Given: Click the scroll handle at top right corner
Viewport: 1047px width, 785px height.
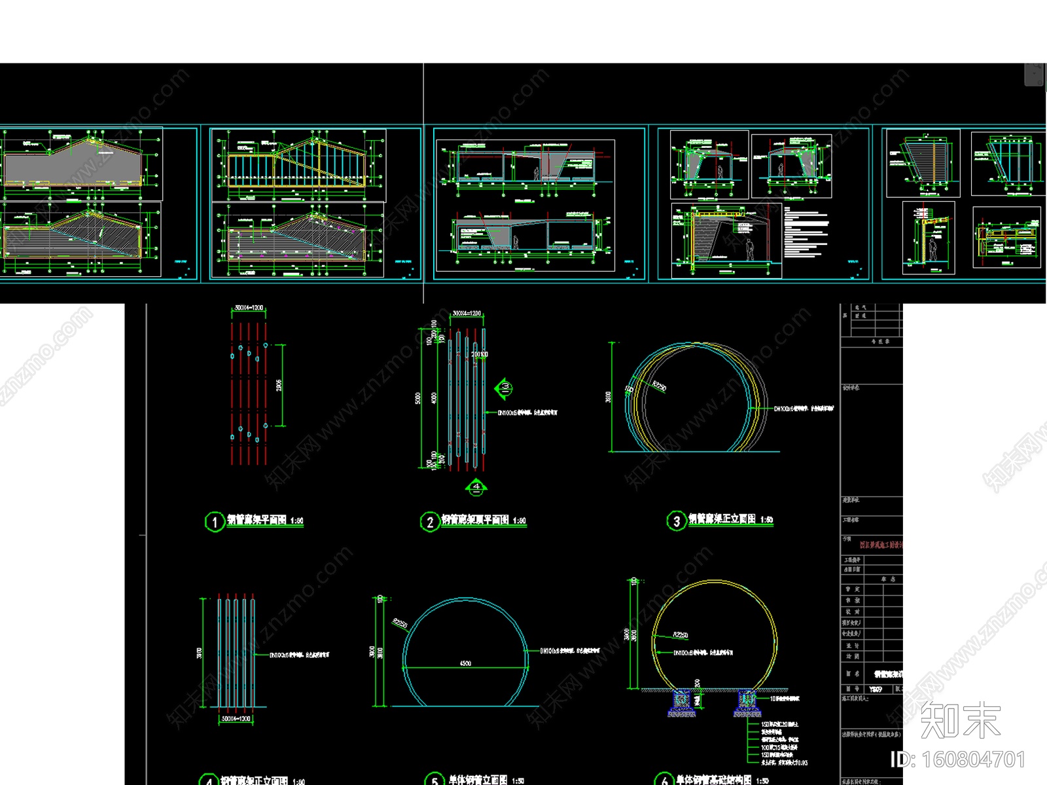Looking at the screenshot, I should tap(1035, 75).
